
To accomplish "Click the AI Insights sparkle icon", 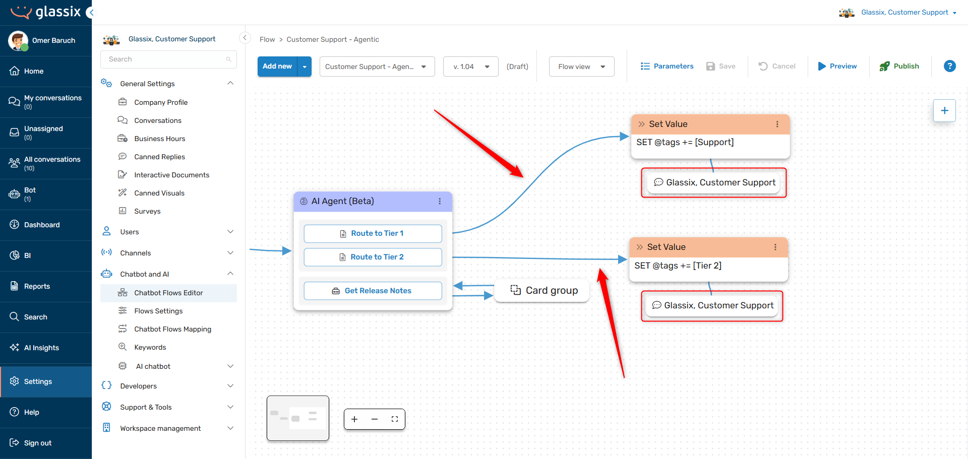I will [15, 348].
